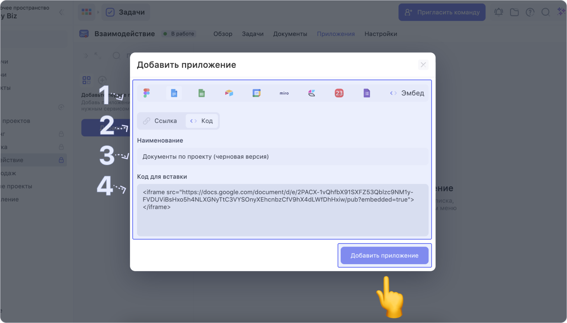This screenshot has height=323, width=567.
Task: Toggle embed mode to Код
Action: pyautogui.click(x=202, y=121)
